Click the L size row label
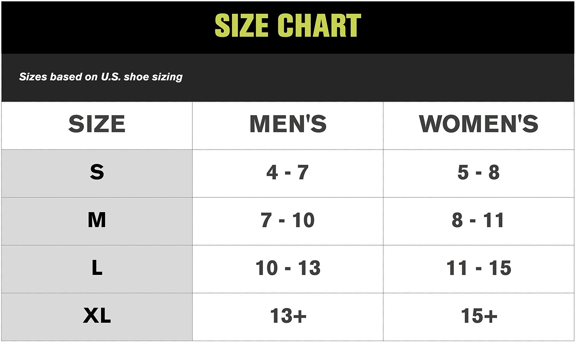Viewport: 576px width, 343px height. 97,268
